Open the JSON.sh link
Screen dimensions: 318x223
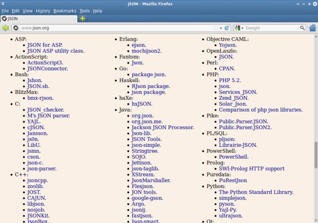(38, 86)
